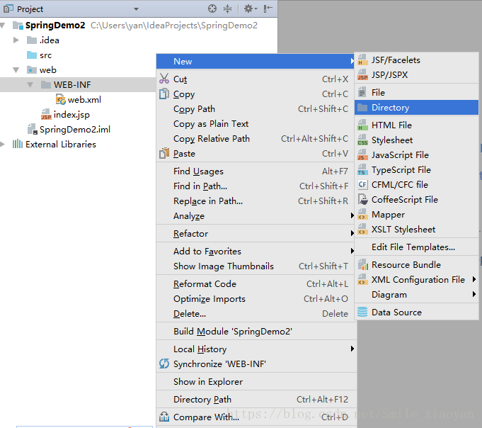The height and width of the screenshot is (428, 482).
Task: Select Show Image Thumbnails entry
Action: pyautogui.click(x=257, y=266)
